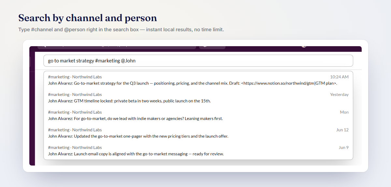
Task: Select the 'indie makers or agencies' message result
Action: 198,115
